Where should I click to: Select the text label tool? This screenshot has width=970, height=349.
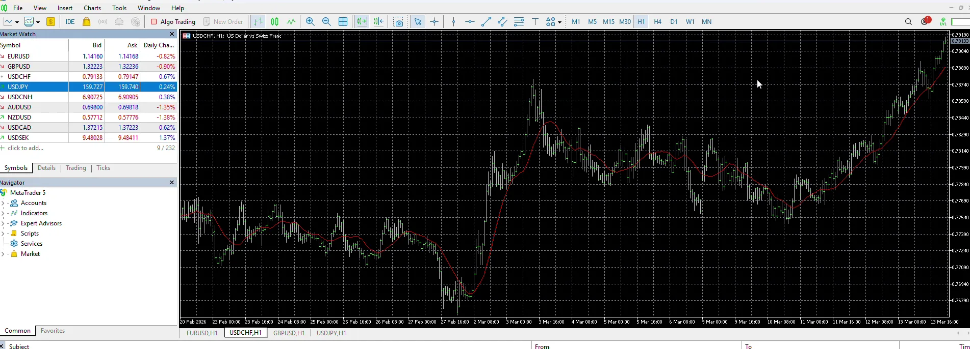pos(535,22)
